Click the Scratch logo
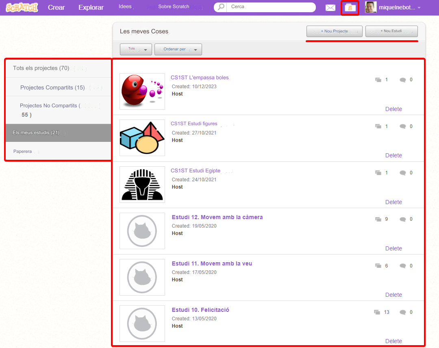 click(x=22, y=7)
